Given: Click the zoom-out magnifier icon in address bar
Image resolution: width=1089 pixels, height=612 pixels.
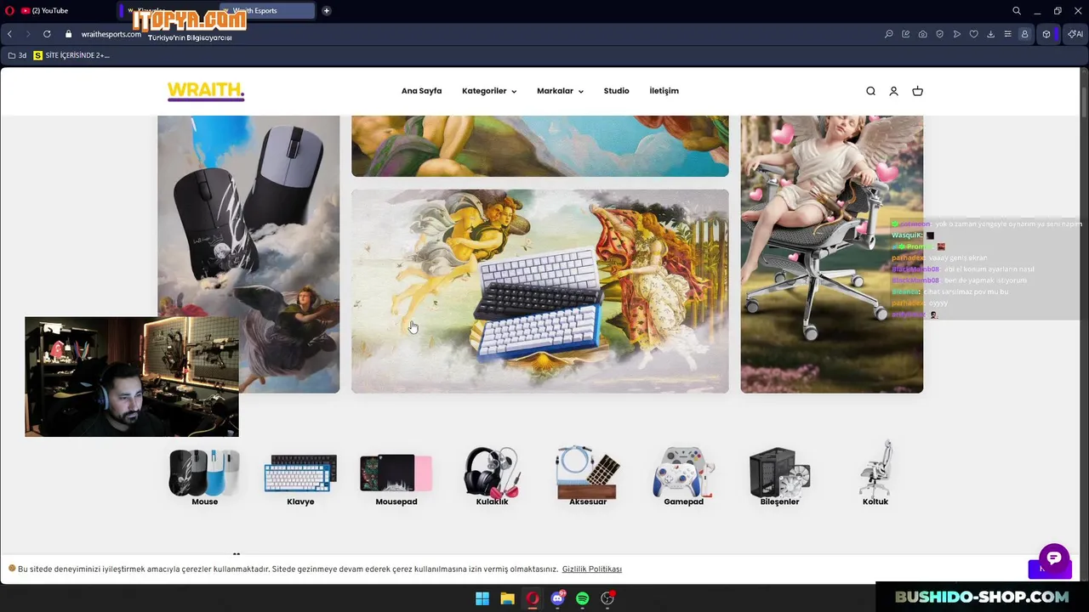Looking at the screenshot, I should click(x=889, y=34).
